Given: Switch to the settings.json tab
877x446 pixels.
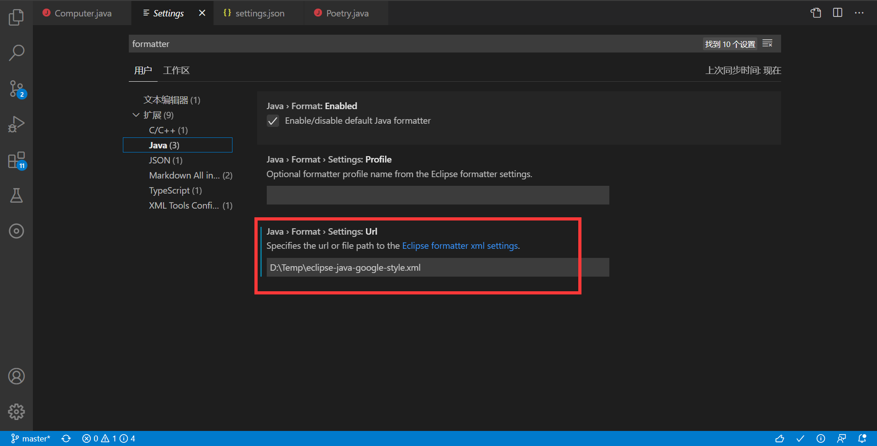Looking at the screenshot, I should point(259,13).
